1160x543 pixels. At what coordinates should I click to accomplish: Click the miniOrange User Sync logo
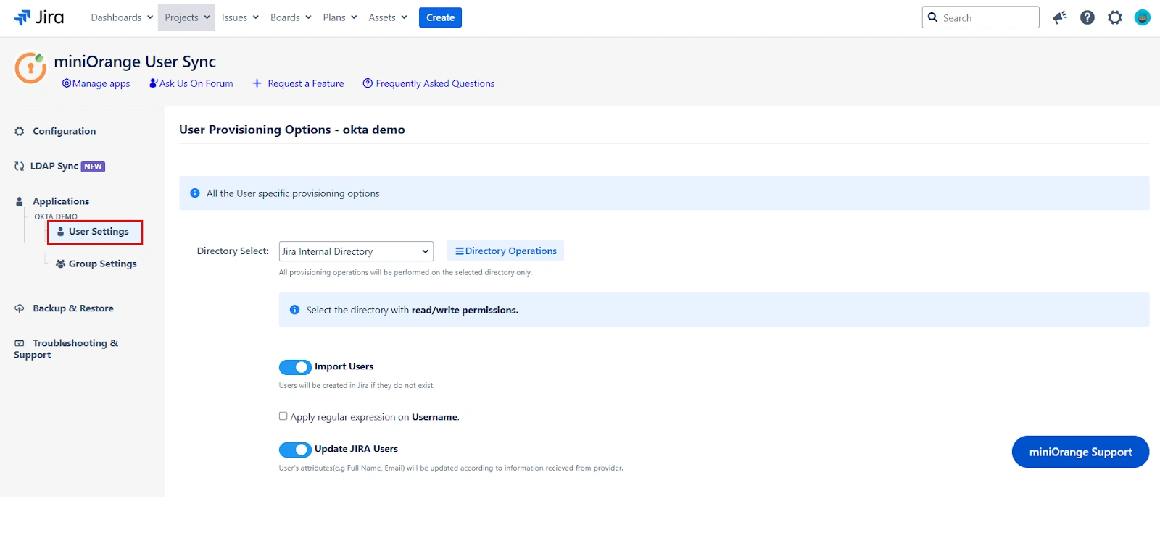click(30, 67)
